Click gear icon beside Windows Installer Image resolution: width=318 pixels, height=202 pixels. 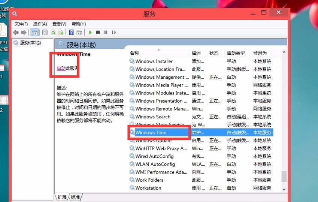coord(132,61)
